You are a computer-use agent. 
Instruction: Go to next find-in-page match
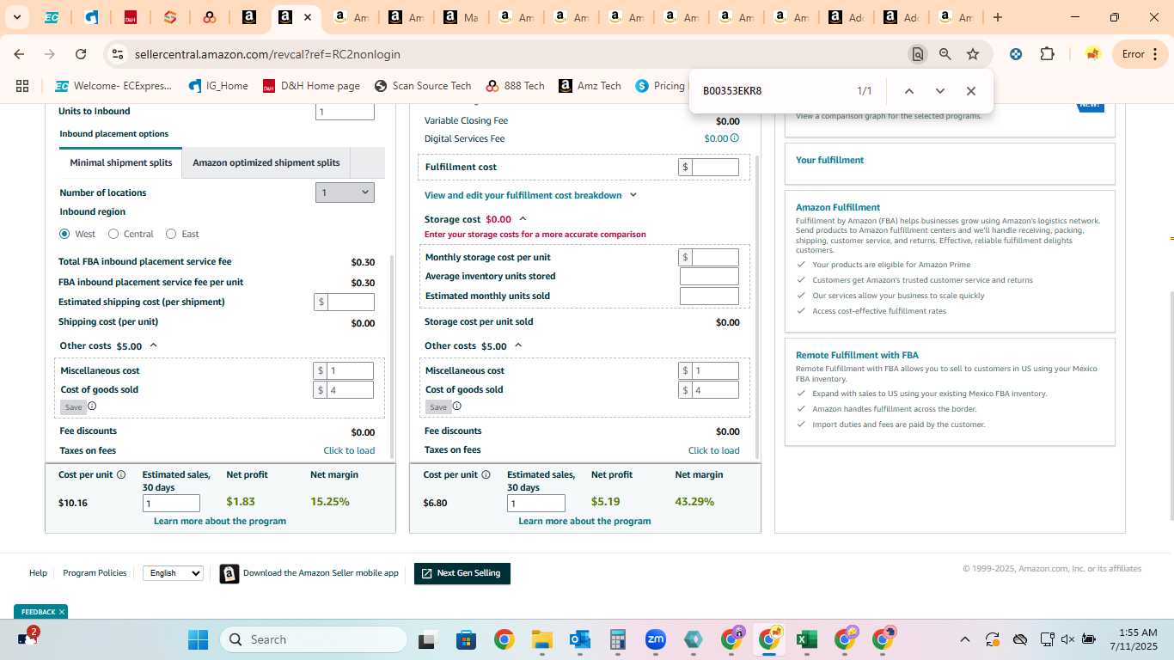940,91
